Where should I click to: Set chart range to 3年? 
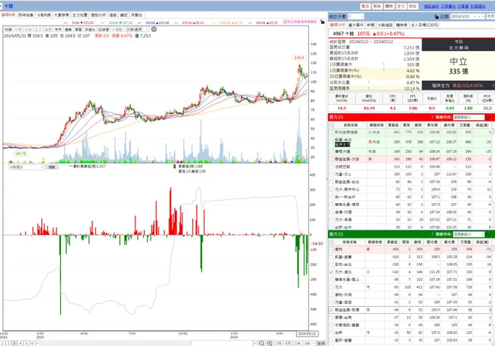coord(306,343)
